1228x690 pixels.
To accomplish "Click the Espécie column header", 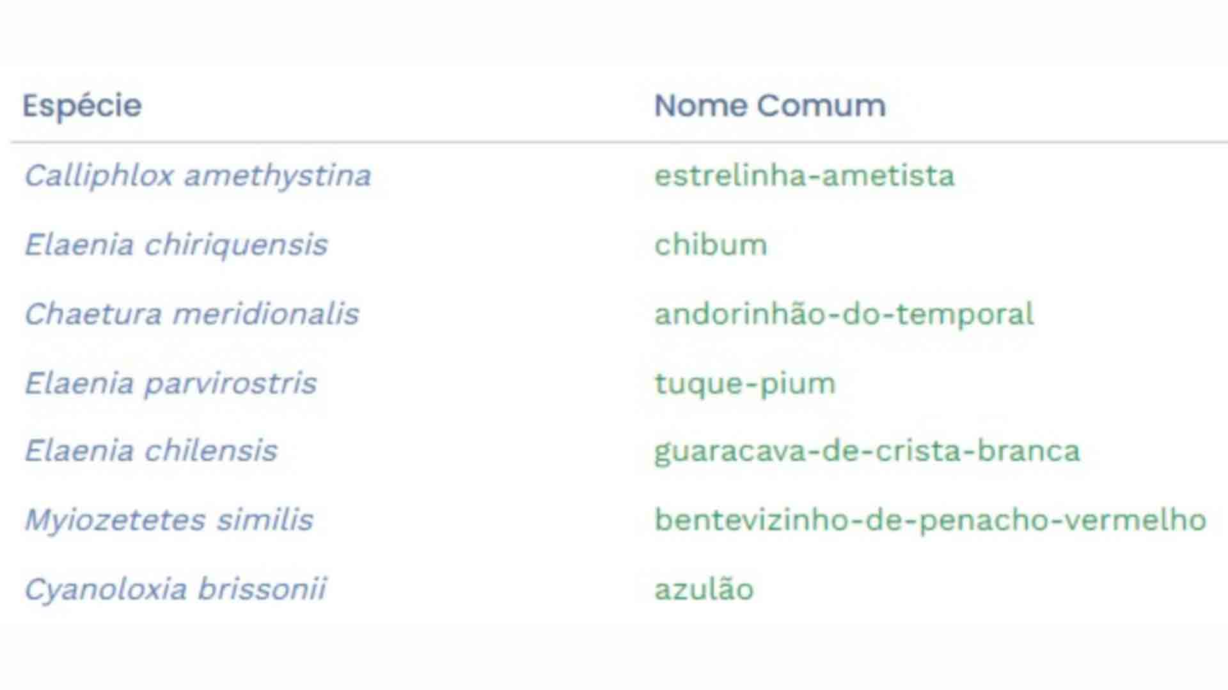I will coord(82,106).
